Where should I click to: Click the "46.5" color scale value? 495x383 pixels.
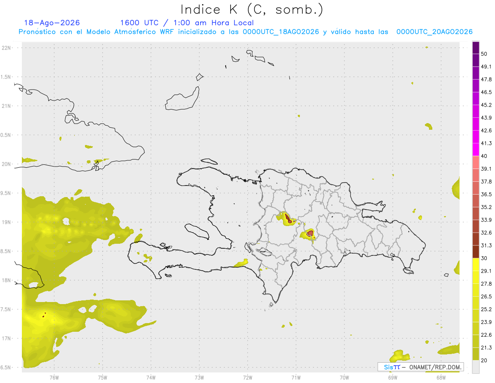point(486,93)
